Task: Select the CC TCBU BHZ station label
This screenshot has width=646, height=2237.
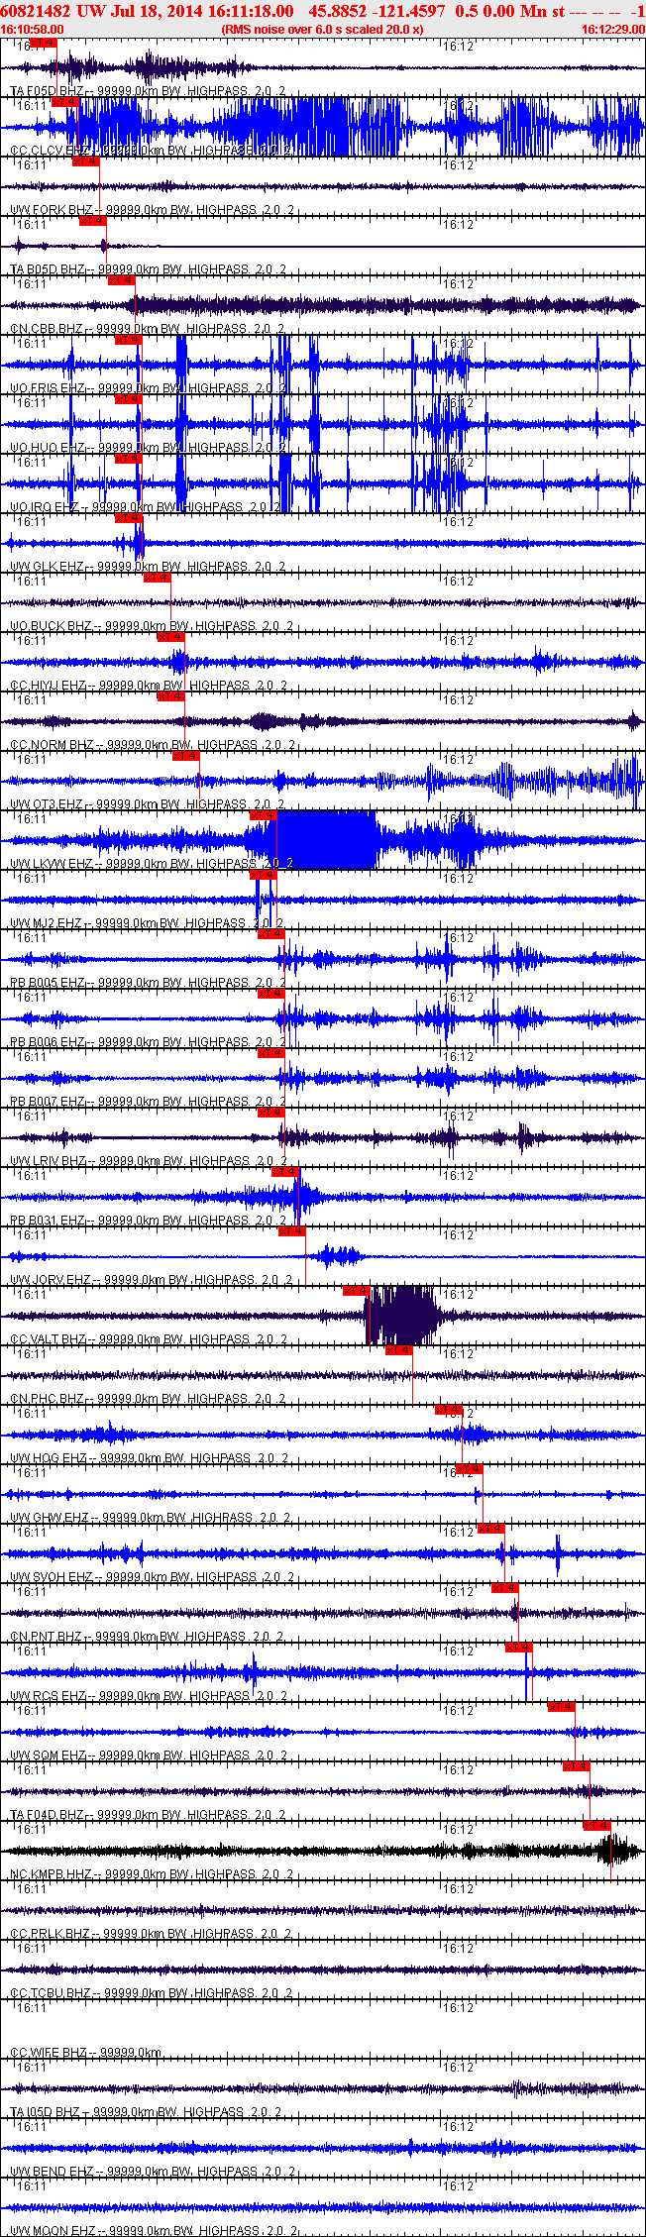Action: (50, 1993)
